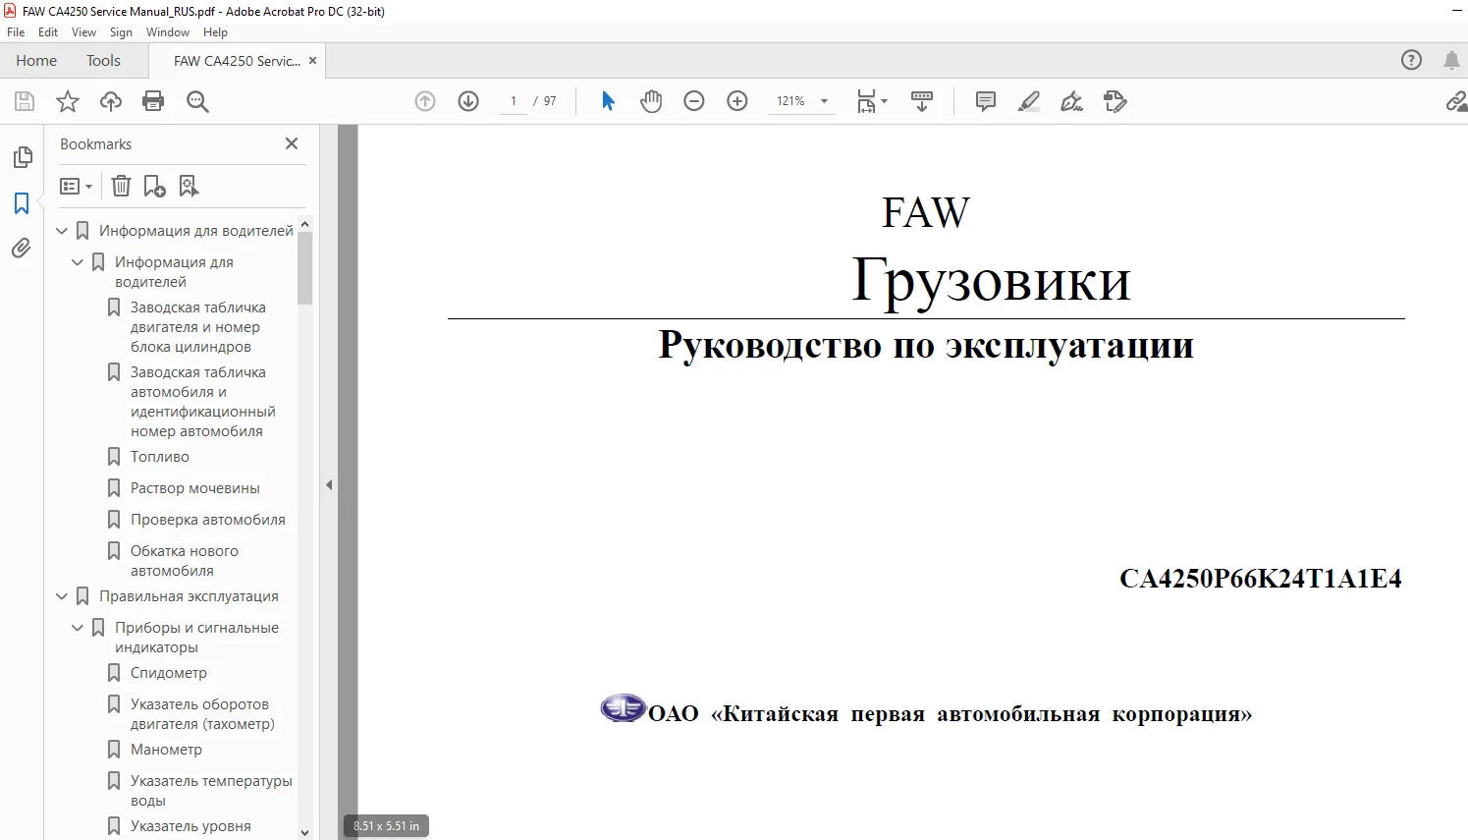Viewport: 1468px width, 840px height.
Task: Open the File menu
Action: tap(16, 32)
